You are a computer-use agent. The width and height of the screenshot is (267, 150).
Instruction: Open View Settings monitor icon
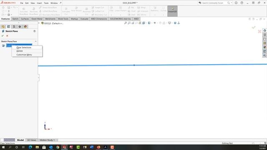point(169,23)
